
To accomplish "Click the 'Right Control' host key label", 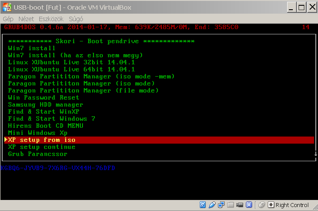I will pos(292,205).
